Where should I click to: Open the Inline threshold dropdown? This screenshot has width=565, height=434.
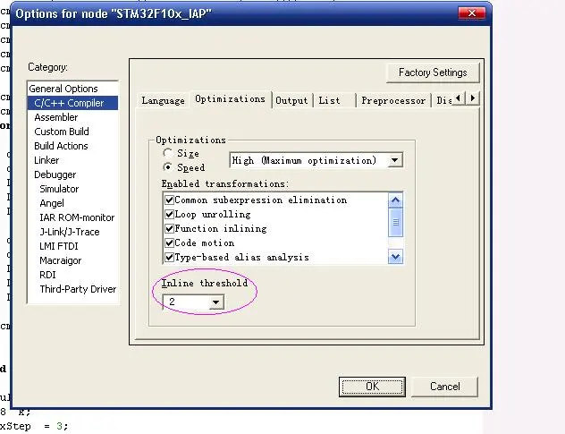[215, 302]
